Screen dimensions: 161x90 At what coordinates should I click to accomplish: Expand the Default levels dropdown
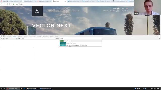pos(57,38)
